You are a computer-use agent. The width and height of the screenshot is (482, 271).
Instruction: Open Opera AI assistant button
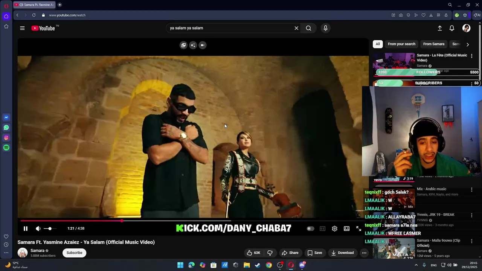click(477, 15)
